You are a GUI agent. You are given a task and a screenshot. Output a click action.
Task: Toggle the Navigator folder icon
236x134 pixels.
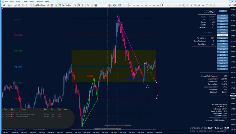23,5
